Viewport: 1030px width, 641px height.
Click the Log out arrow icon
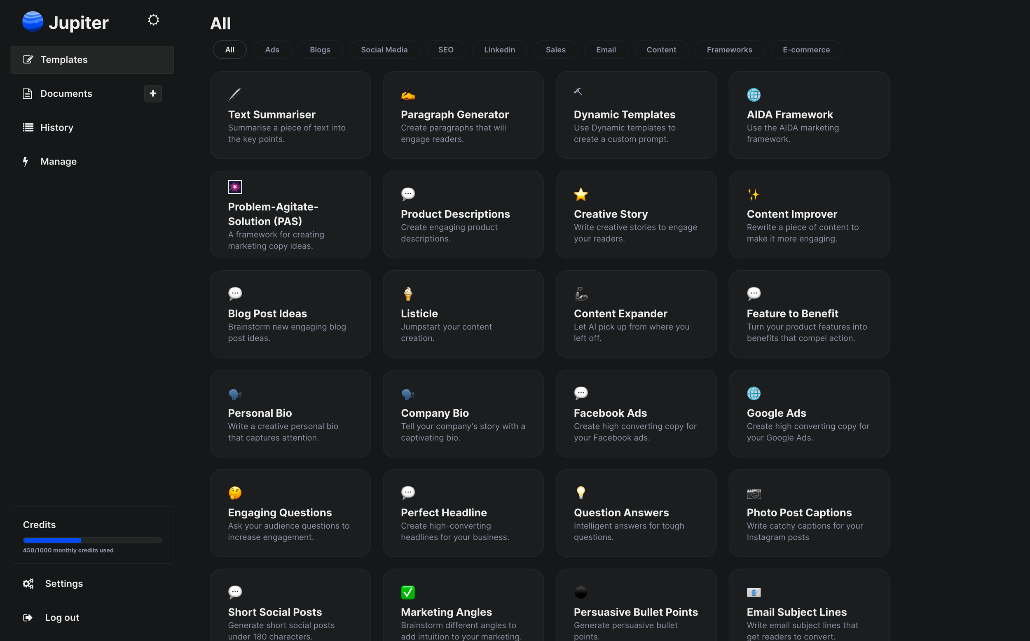click(28, 617)
